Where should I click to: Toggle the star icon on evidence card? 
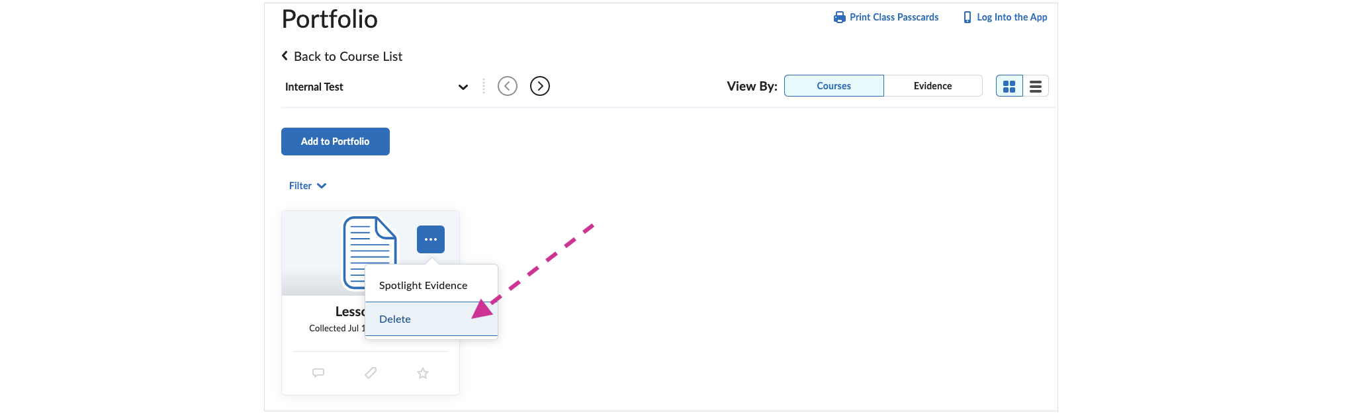pyautogui.click(x=423, y=373)
